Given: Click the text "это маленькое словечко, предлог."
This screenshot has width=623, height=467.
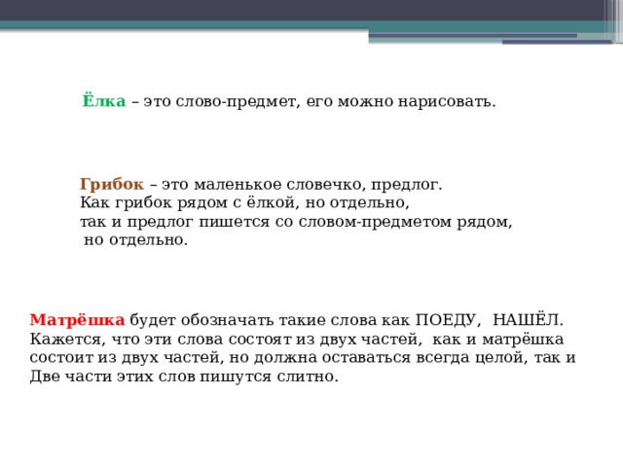Looking at the screenshot, I should [x=302, y=185].
